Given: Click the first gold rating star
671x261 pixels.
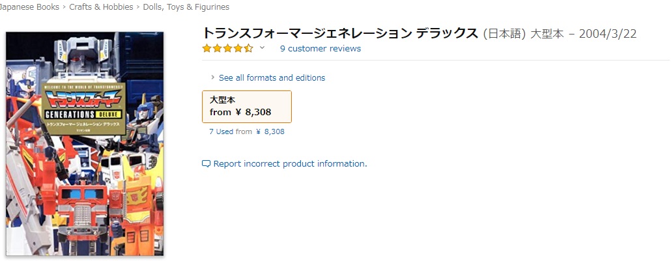Looking at the screenshot, I should click(207, 48).
